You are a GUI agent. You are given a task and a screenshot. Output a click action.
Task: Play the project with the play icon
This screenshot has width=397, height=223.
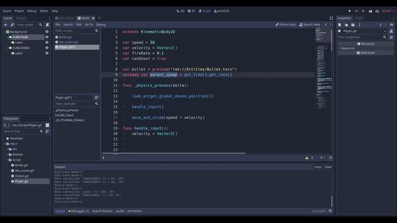click(350, 11)
